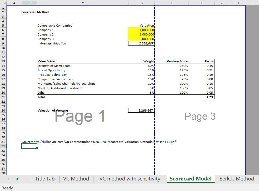Click Size of Opportunity row label
The image size is (259, 191).
click(x=51, y=70)
